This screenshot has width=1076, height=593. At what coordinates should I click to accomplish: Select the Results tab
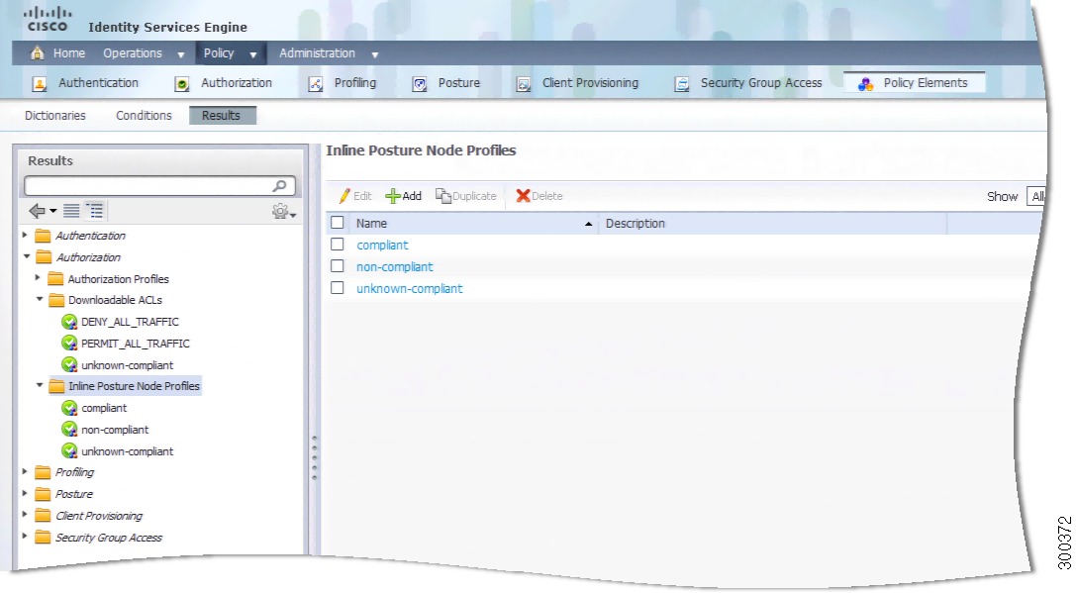pos(222,115)
